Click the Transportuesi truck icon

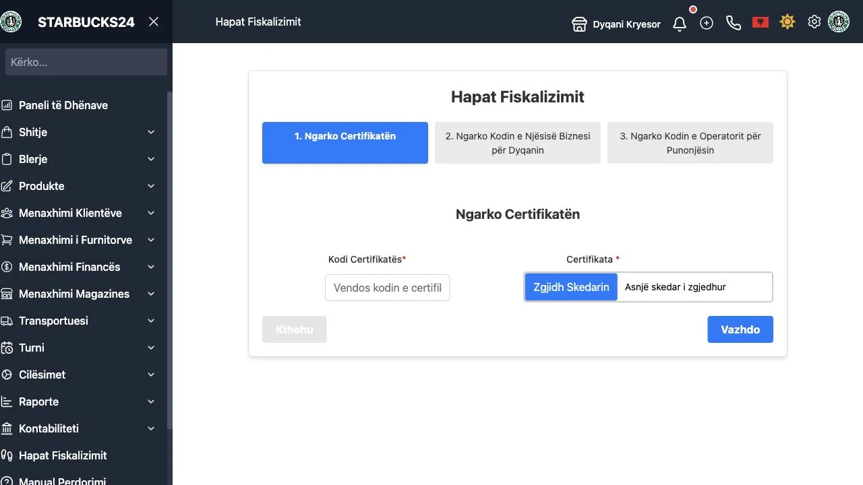tap(7, 321)
